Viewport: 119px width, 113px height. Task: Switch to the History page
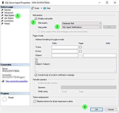point(7,24)
